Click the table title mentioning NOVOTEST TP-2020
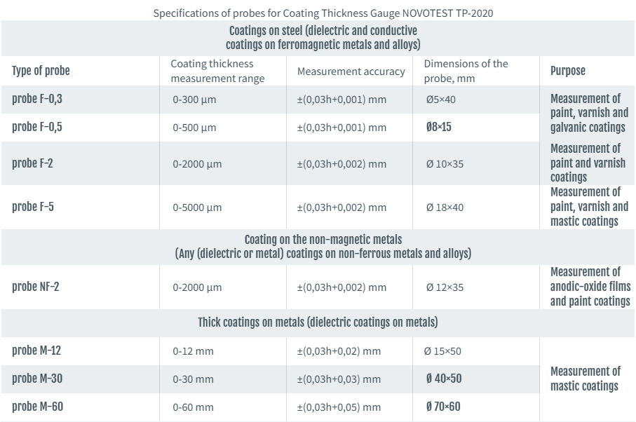The width and height of the screenshot is (636, 422). tap(318, 13)
